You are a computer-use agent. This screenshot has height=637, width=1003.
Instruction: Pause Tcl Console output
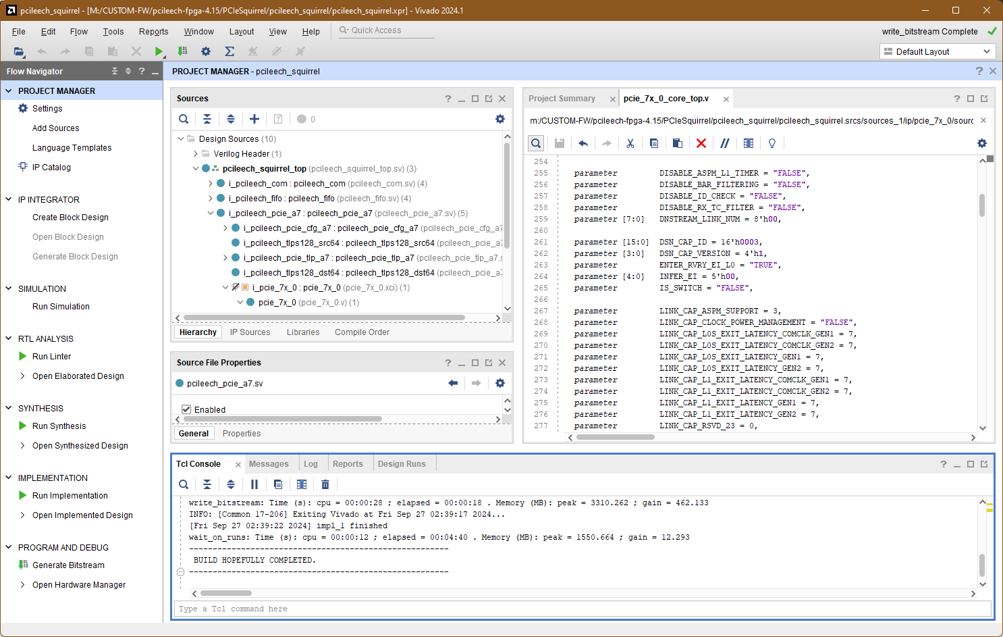(254, 484)
